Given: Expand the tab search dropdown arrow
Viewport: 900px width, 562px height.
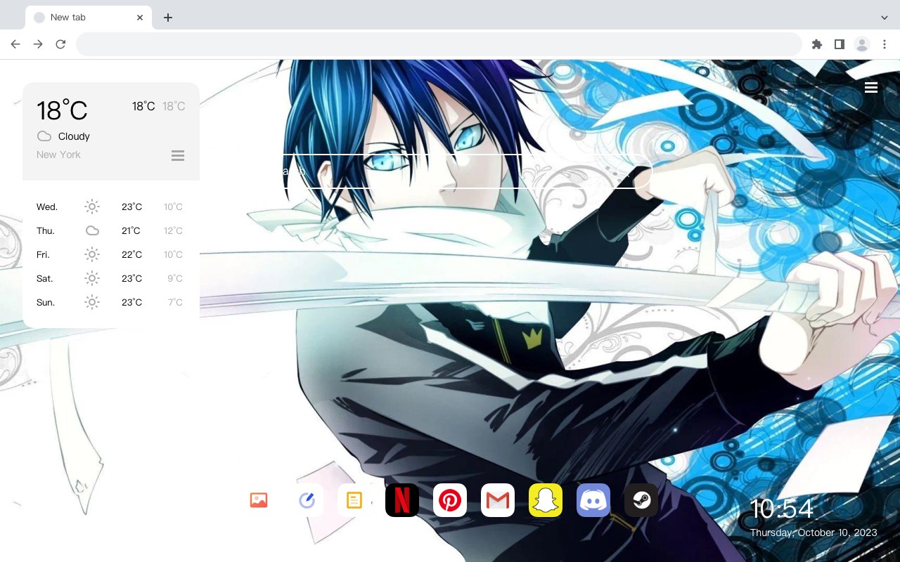Looking at the screenshot, I should 885,18.
